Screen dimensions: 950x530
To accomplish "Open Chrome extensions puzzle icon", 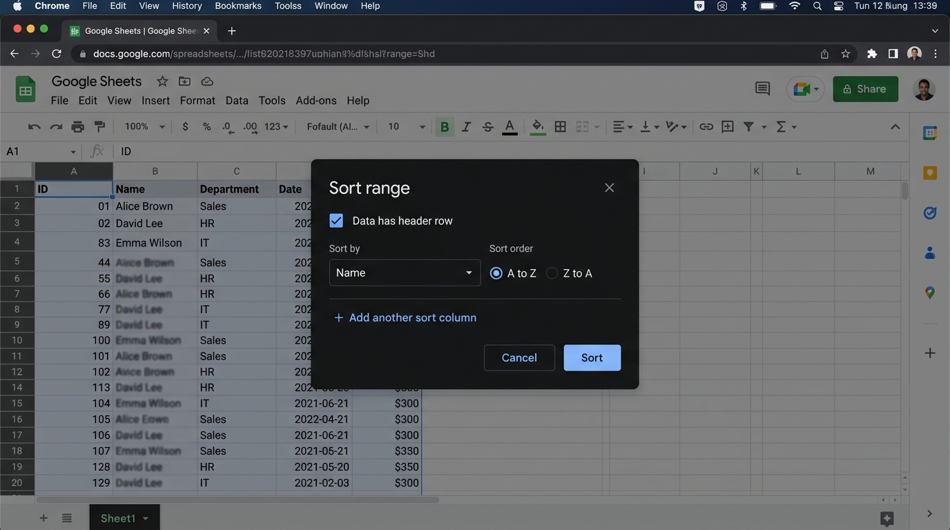I will click(x=872, y=54).
